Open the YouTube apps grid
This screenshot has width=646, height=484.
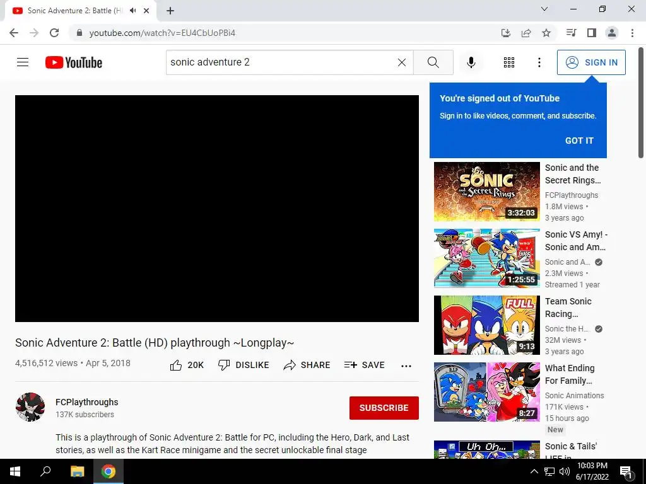(x=509, y=62)
